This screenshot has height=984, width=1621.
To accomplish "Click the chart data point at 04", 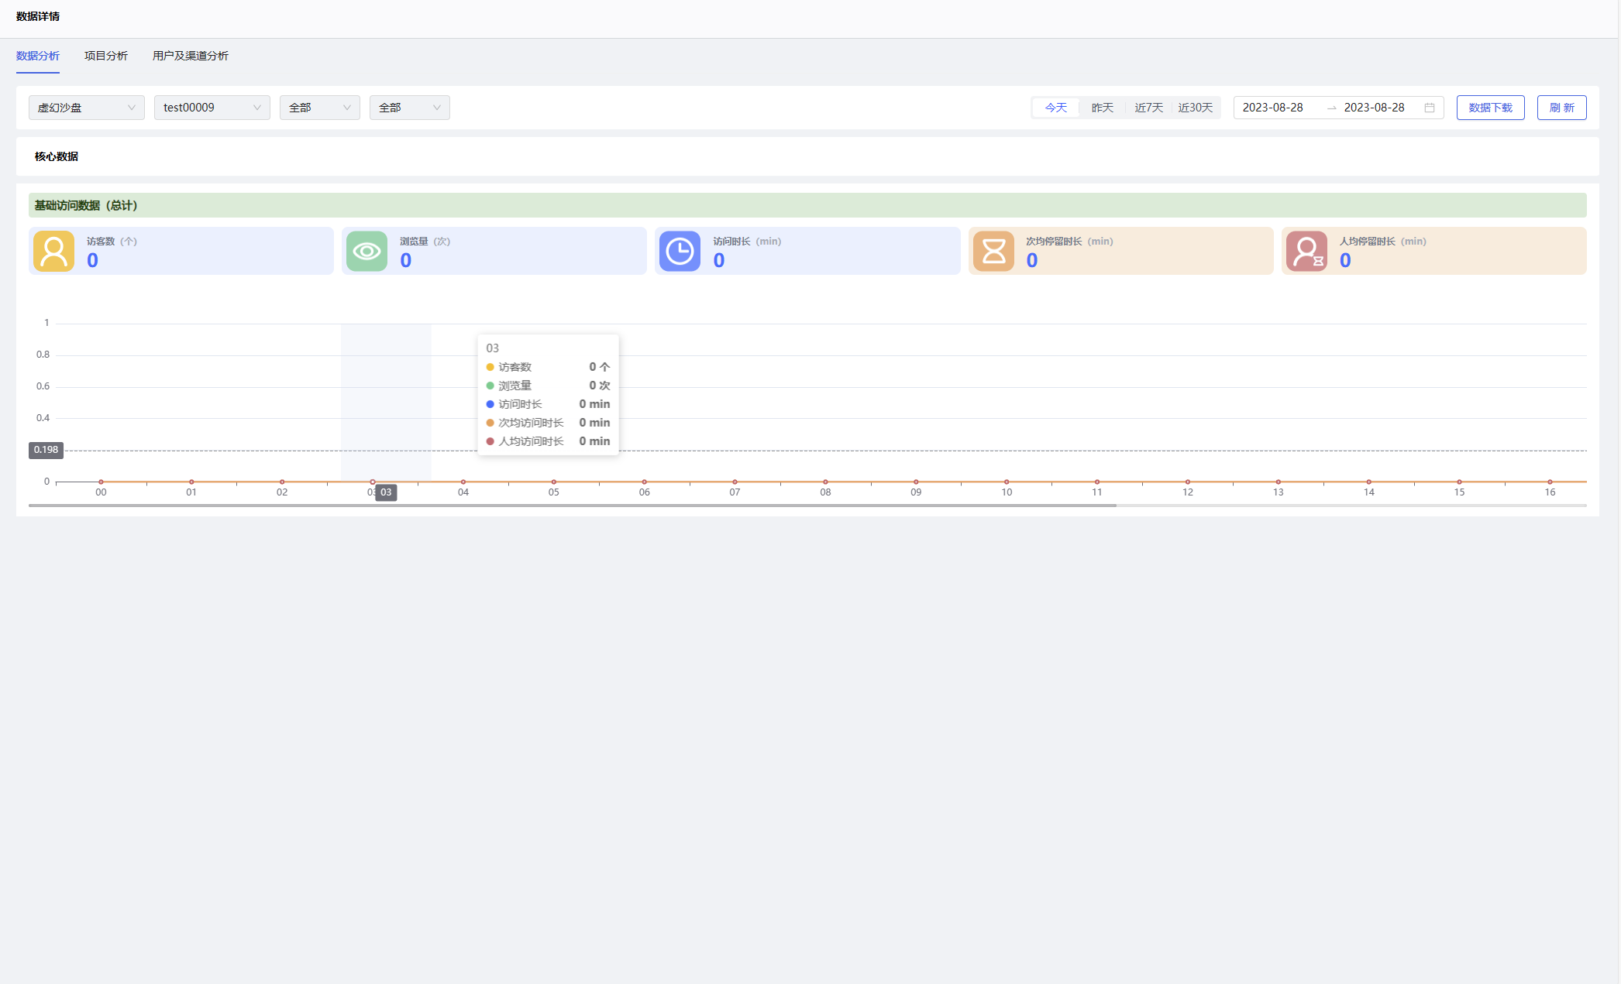I will click(x=463, y=482).
